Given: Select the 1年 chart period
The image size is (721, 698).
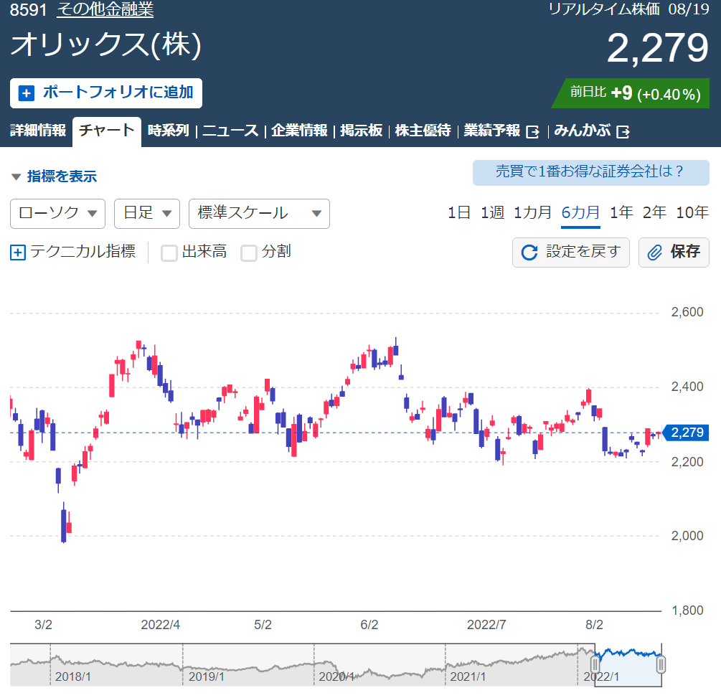Looking at the screenshot, I should click(x=621, y=212).
